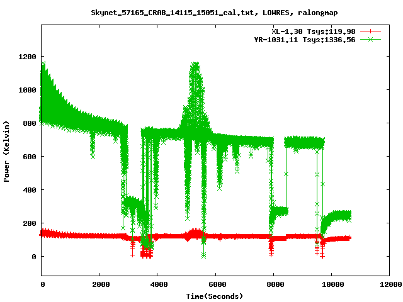Click the 200 y-axis tick label

(x=30, y=223)
